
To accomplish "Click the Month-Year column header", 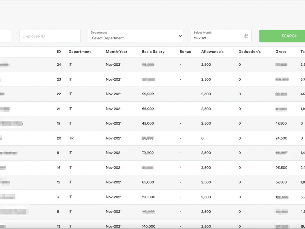I will pos(117,52).
